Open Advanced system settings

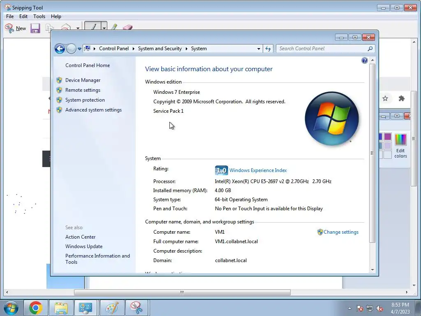pyautogui.click(x=93, y=110)
